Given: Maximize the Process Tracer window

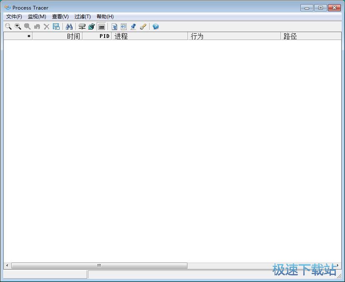Looking at the screenshot, I should (x=320, y=8).
